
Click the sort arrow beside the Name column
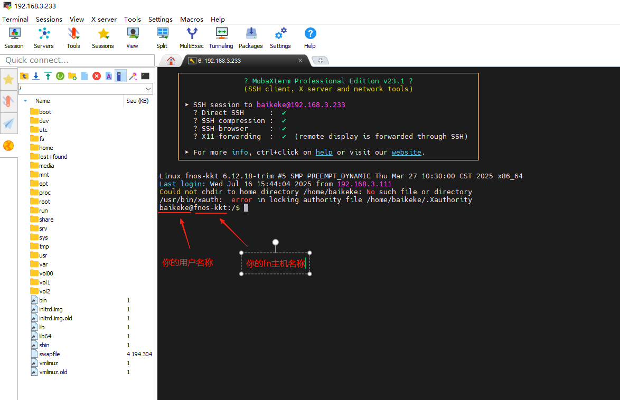click(25, 101)
